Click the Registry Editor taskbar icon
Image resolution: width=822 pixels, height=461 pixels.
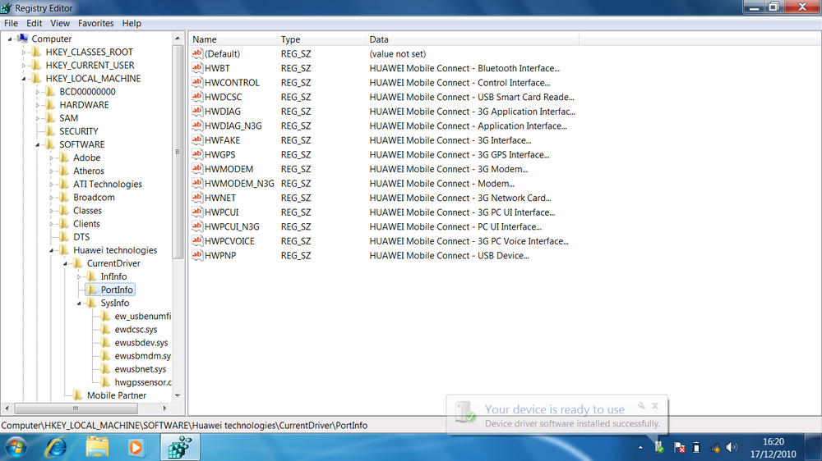coord(180,448)
